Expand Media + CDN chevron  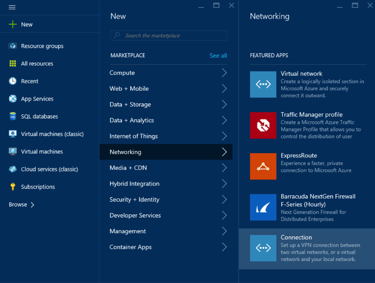point(224,168)
